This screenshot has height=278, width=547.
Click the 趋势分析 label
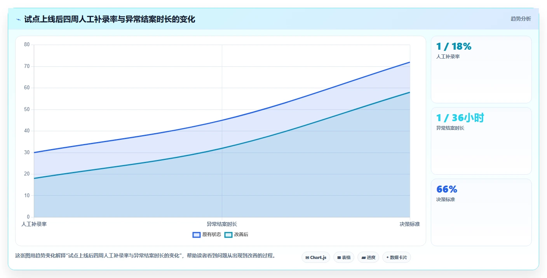521,19
